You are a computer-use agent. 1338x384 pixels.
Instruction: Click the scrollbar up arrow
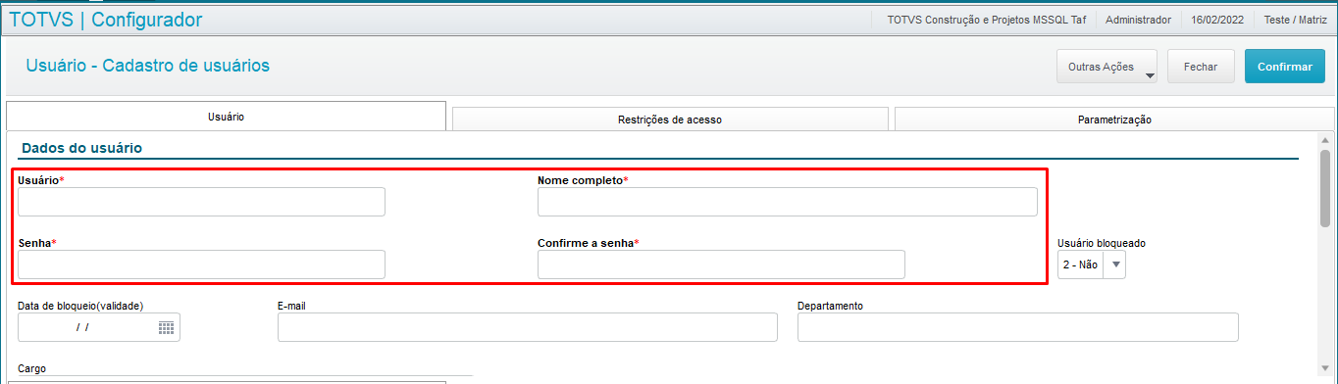point(1325,140)
